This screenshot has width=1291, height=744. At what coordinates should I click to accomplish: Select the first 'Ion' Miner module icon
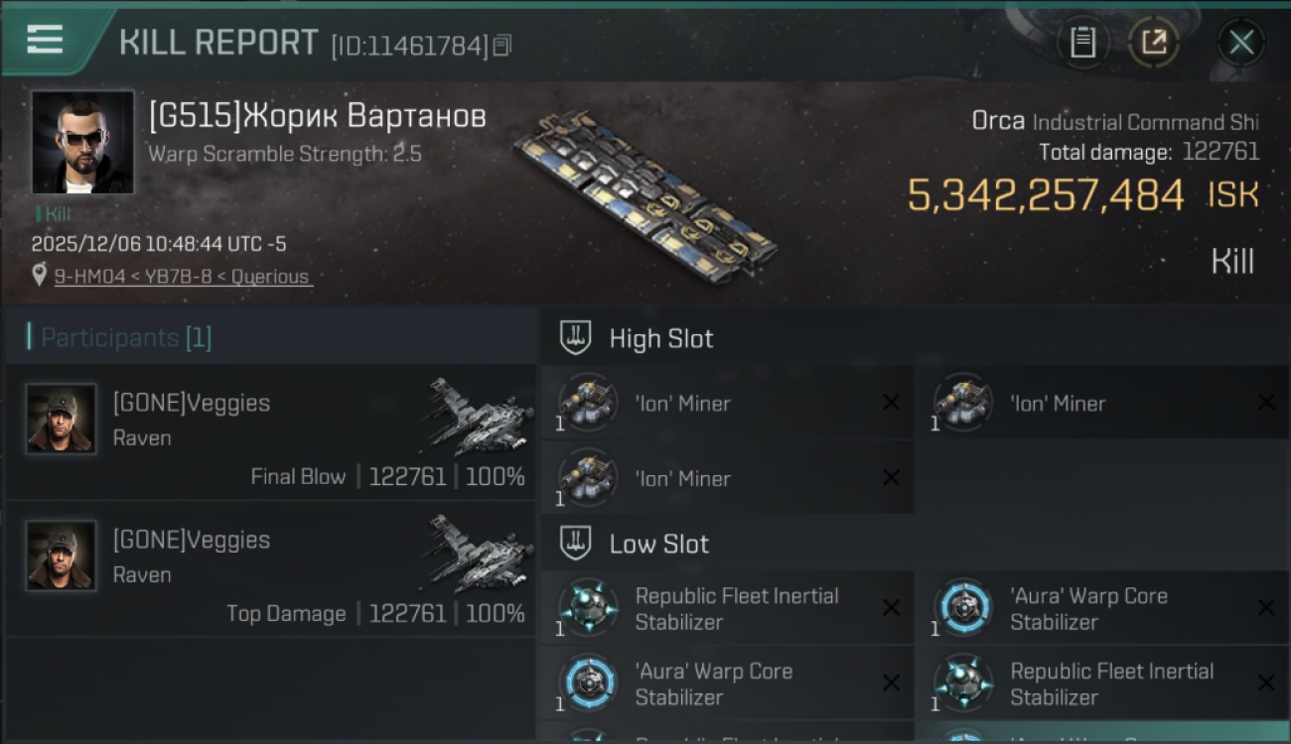588,404
